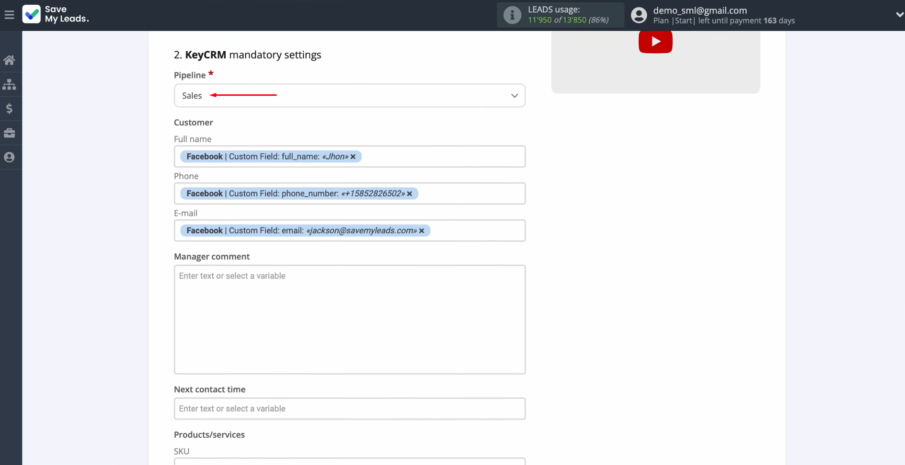
Task: Click the user avatar icon
Action: point(639,15)
